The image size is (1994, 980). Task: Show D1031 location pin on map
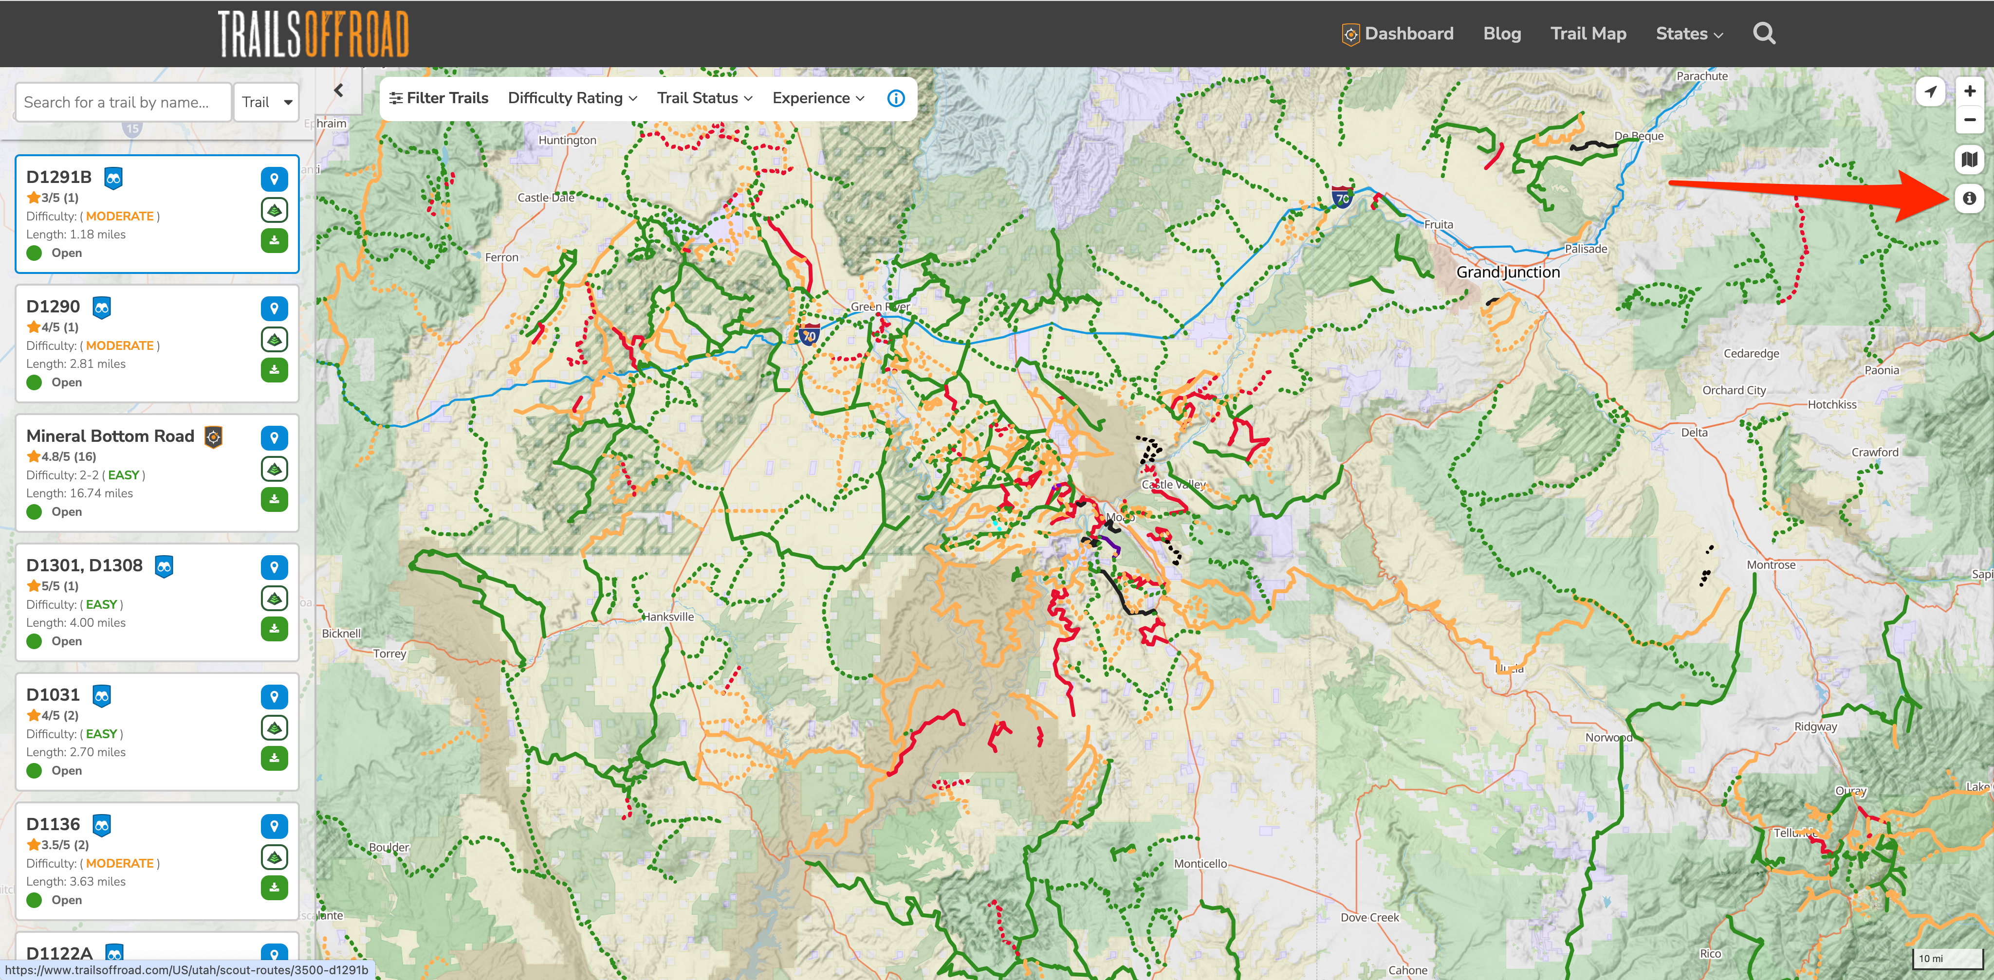tap(274, 697)
